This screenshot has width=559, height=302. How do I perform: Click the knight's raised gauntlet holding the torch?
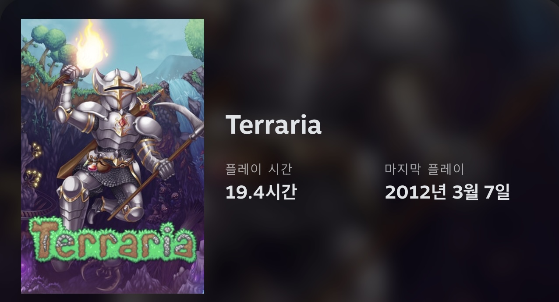point(69,72)
